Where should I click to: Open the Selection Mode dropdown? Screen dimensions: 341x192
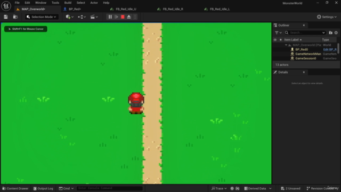pos(42,17)
